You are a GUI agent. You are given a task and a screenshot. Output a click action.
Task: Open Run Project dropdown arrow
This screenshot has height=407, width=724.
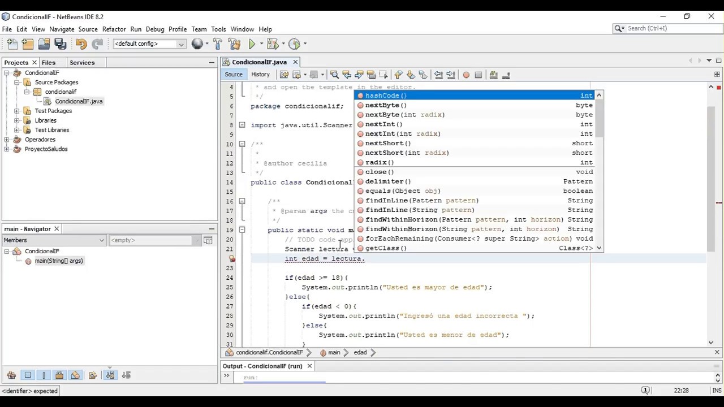261,44
